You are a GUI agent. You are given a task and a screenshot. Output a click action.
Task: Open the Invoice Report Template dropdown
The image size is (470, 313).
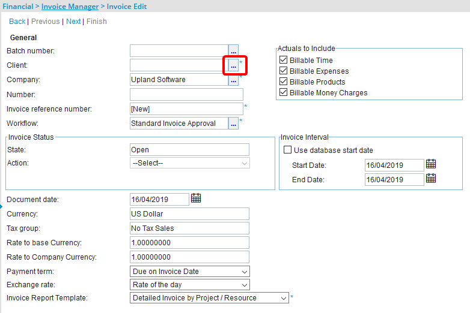(x=209, y=298)
